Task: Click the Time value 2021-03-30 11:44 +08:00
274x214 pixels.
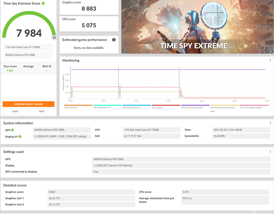Action: (x=241, y=130)
